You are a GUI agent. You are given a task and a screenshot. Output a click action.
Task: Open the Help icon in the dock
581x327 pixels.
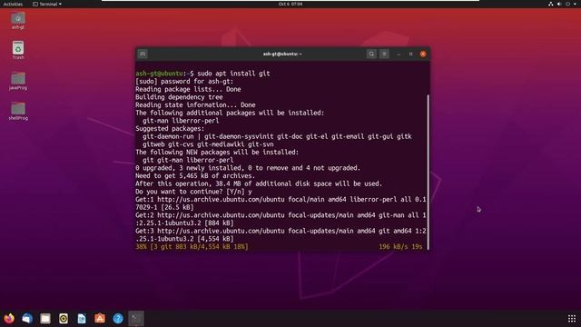tap(118, 319)
